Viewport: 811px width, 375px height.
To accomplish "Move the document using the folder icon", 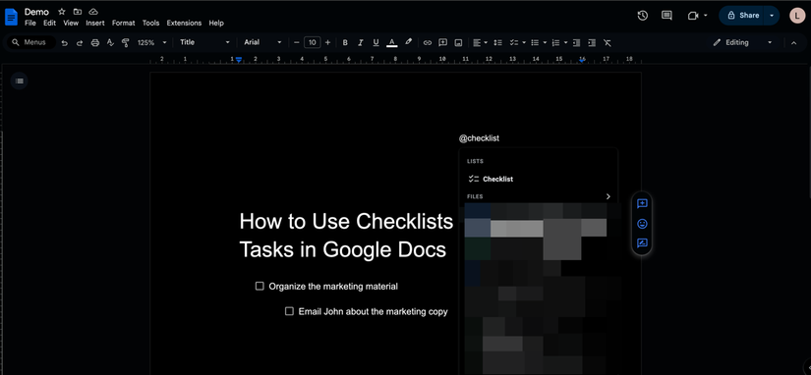I will (78, 12).
